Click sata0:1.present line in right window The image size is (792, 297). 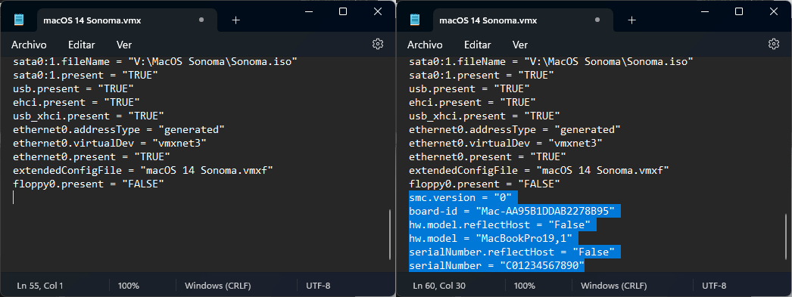pos(482,75)
